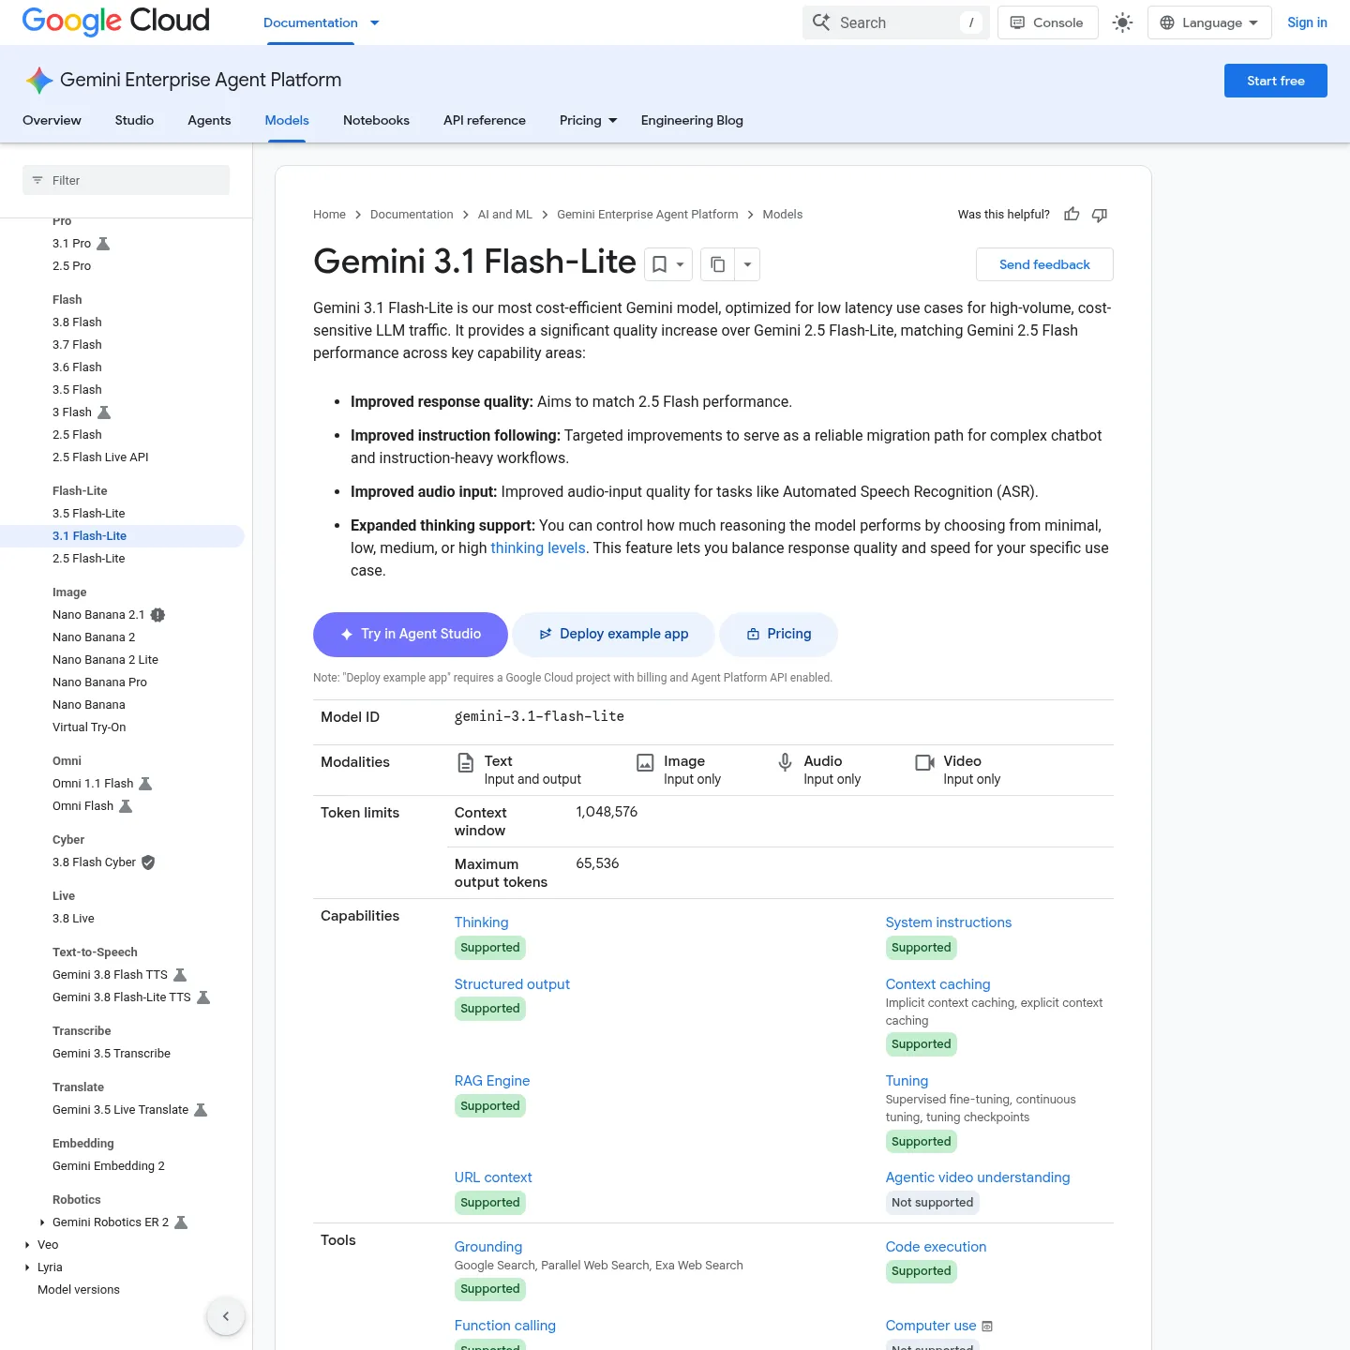Click the Try in Agent Studio button

pyautogui.click(x=411, y=635)
